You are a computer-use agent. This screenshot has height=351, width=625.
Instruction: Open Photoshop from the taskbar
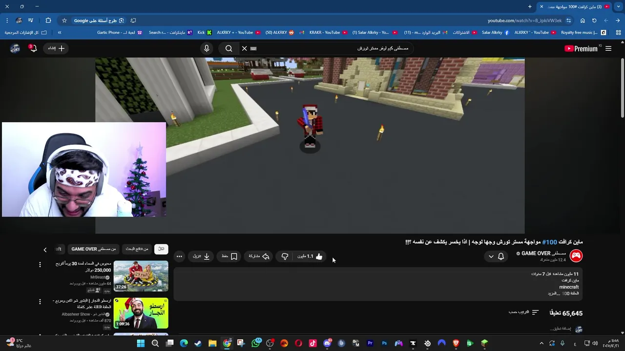(384, 343)
